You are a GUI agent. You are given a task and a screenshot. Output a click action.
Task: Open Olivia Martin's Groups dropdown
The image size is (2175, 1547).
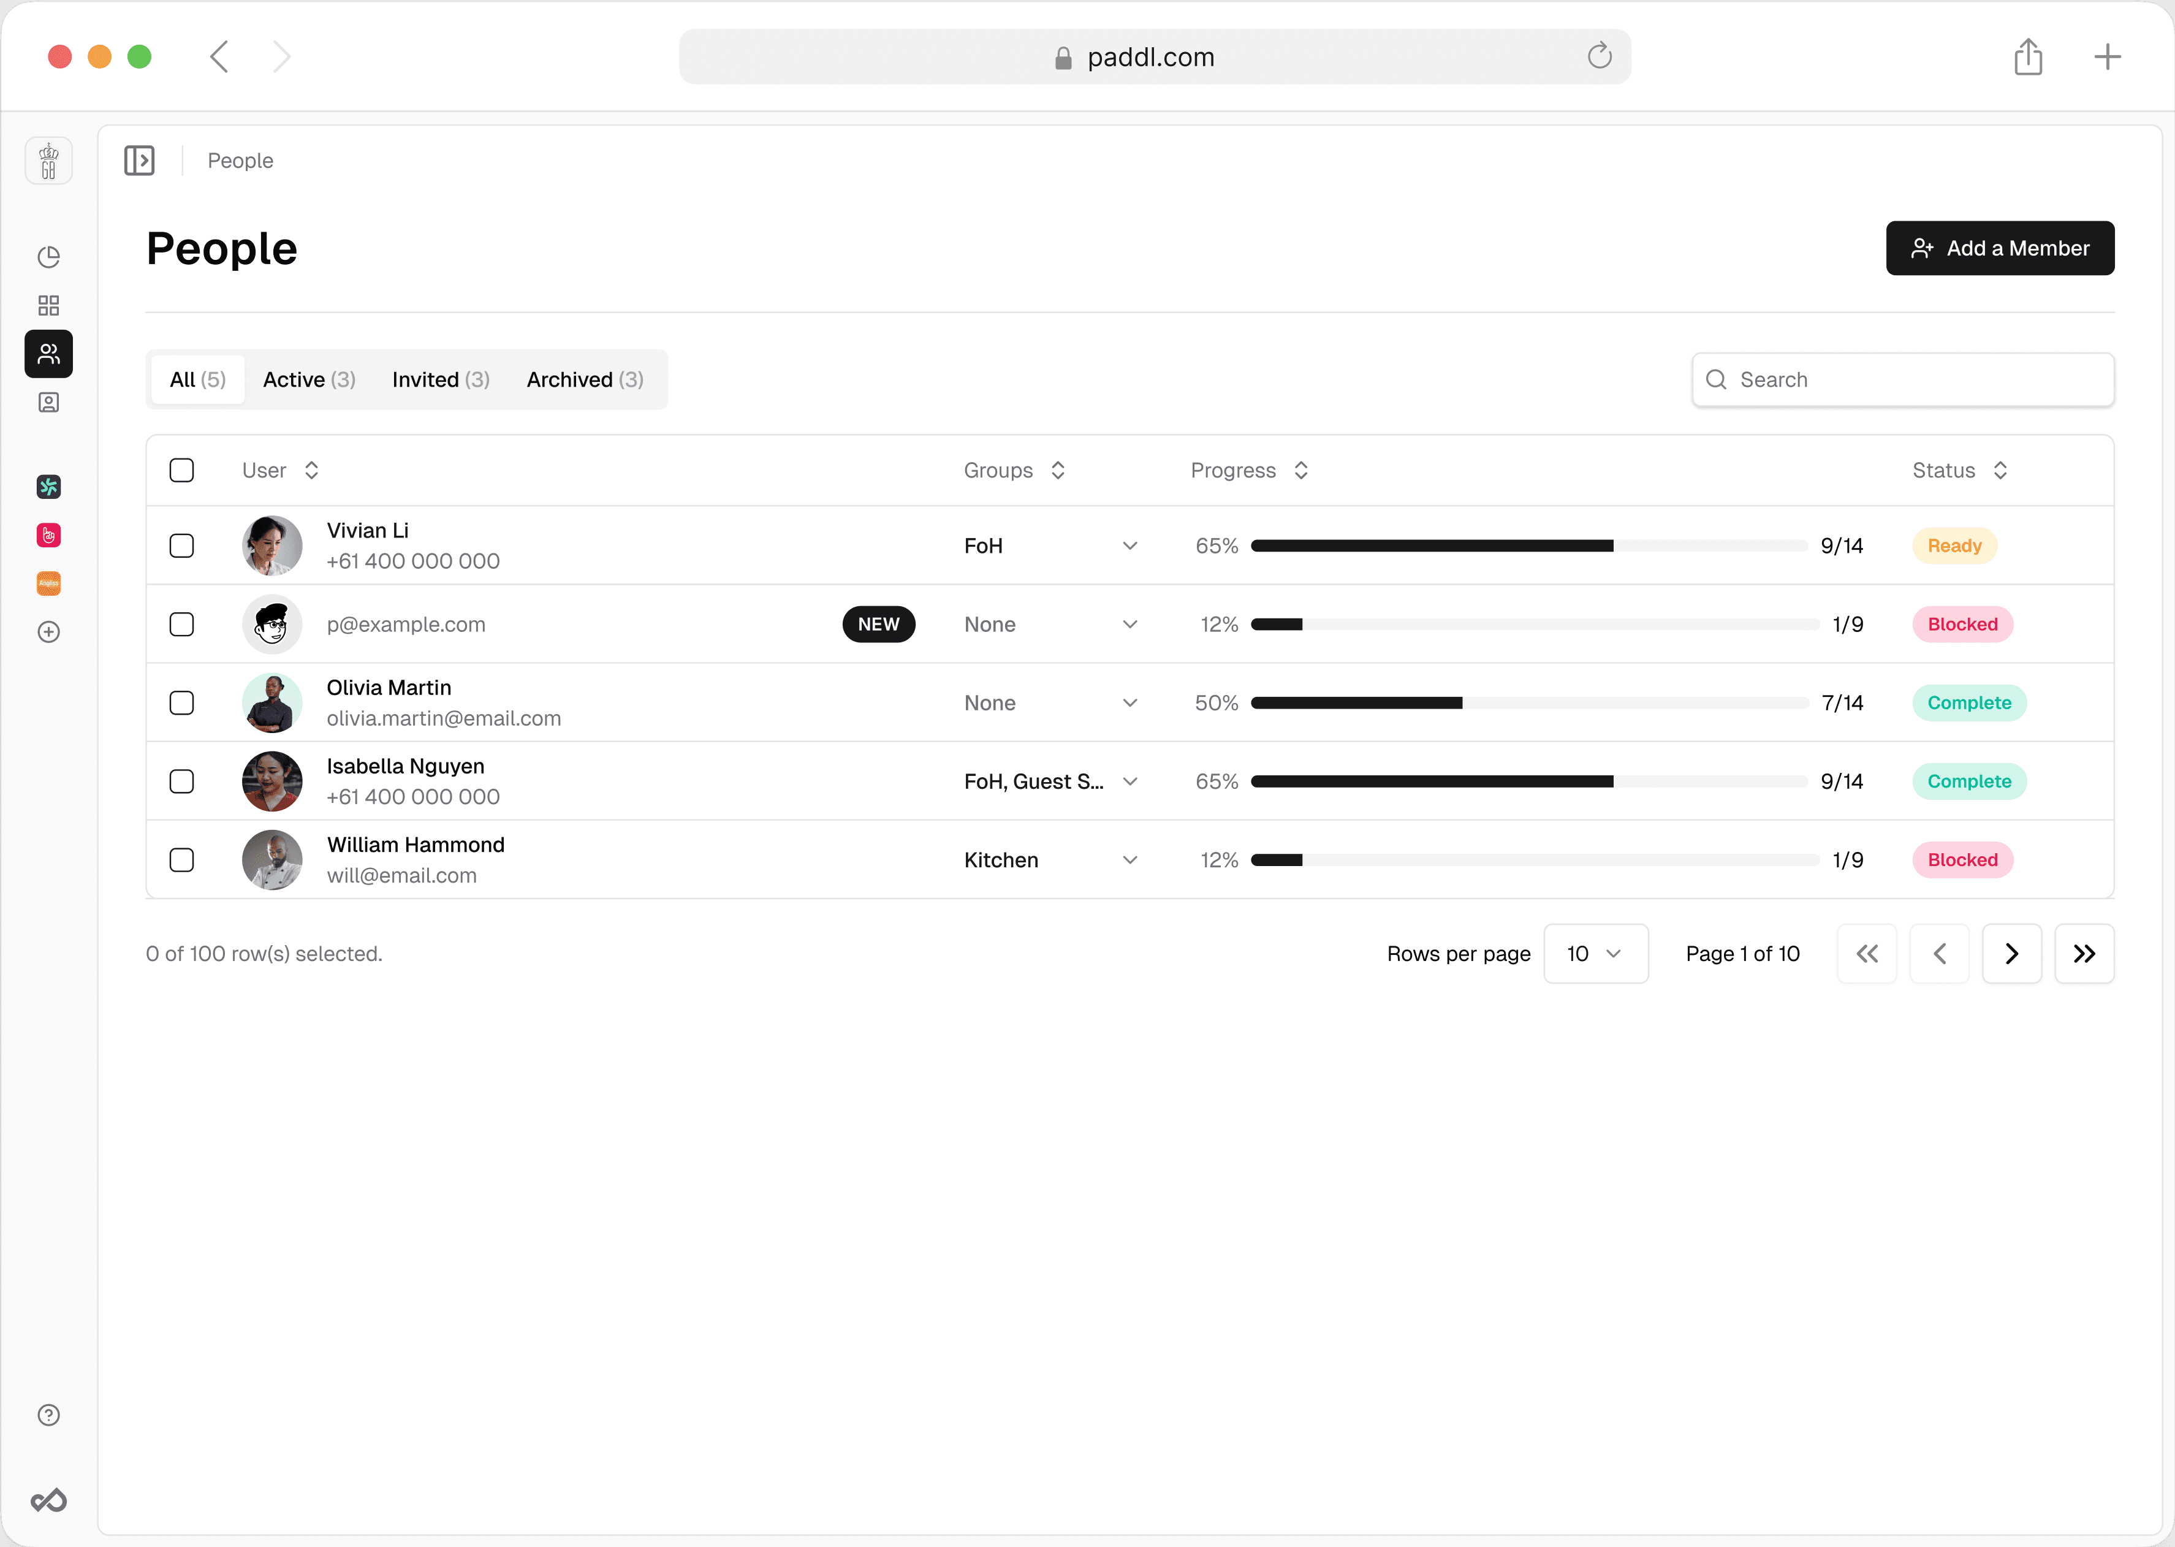click(1129, 702)
